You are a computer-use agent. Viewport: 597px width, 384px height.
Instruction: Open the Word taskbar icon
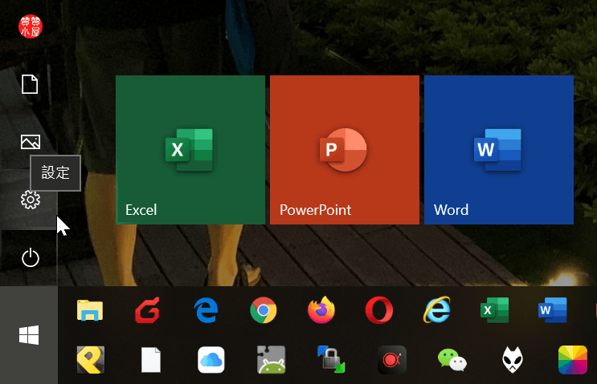point(553,310)
